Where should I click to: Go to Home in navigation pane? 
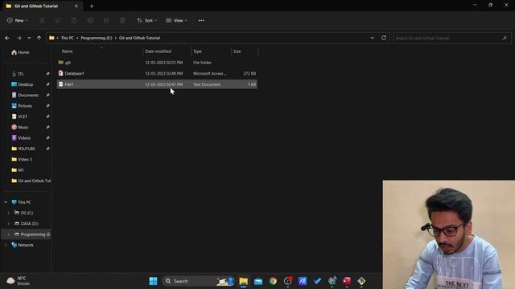[x=20, y=52]
